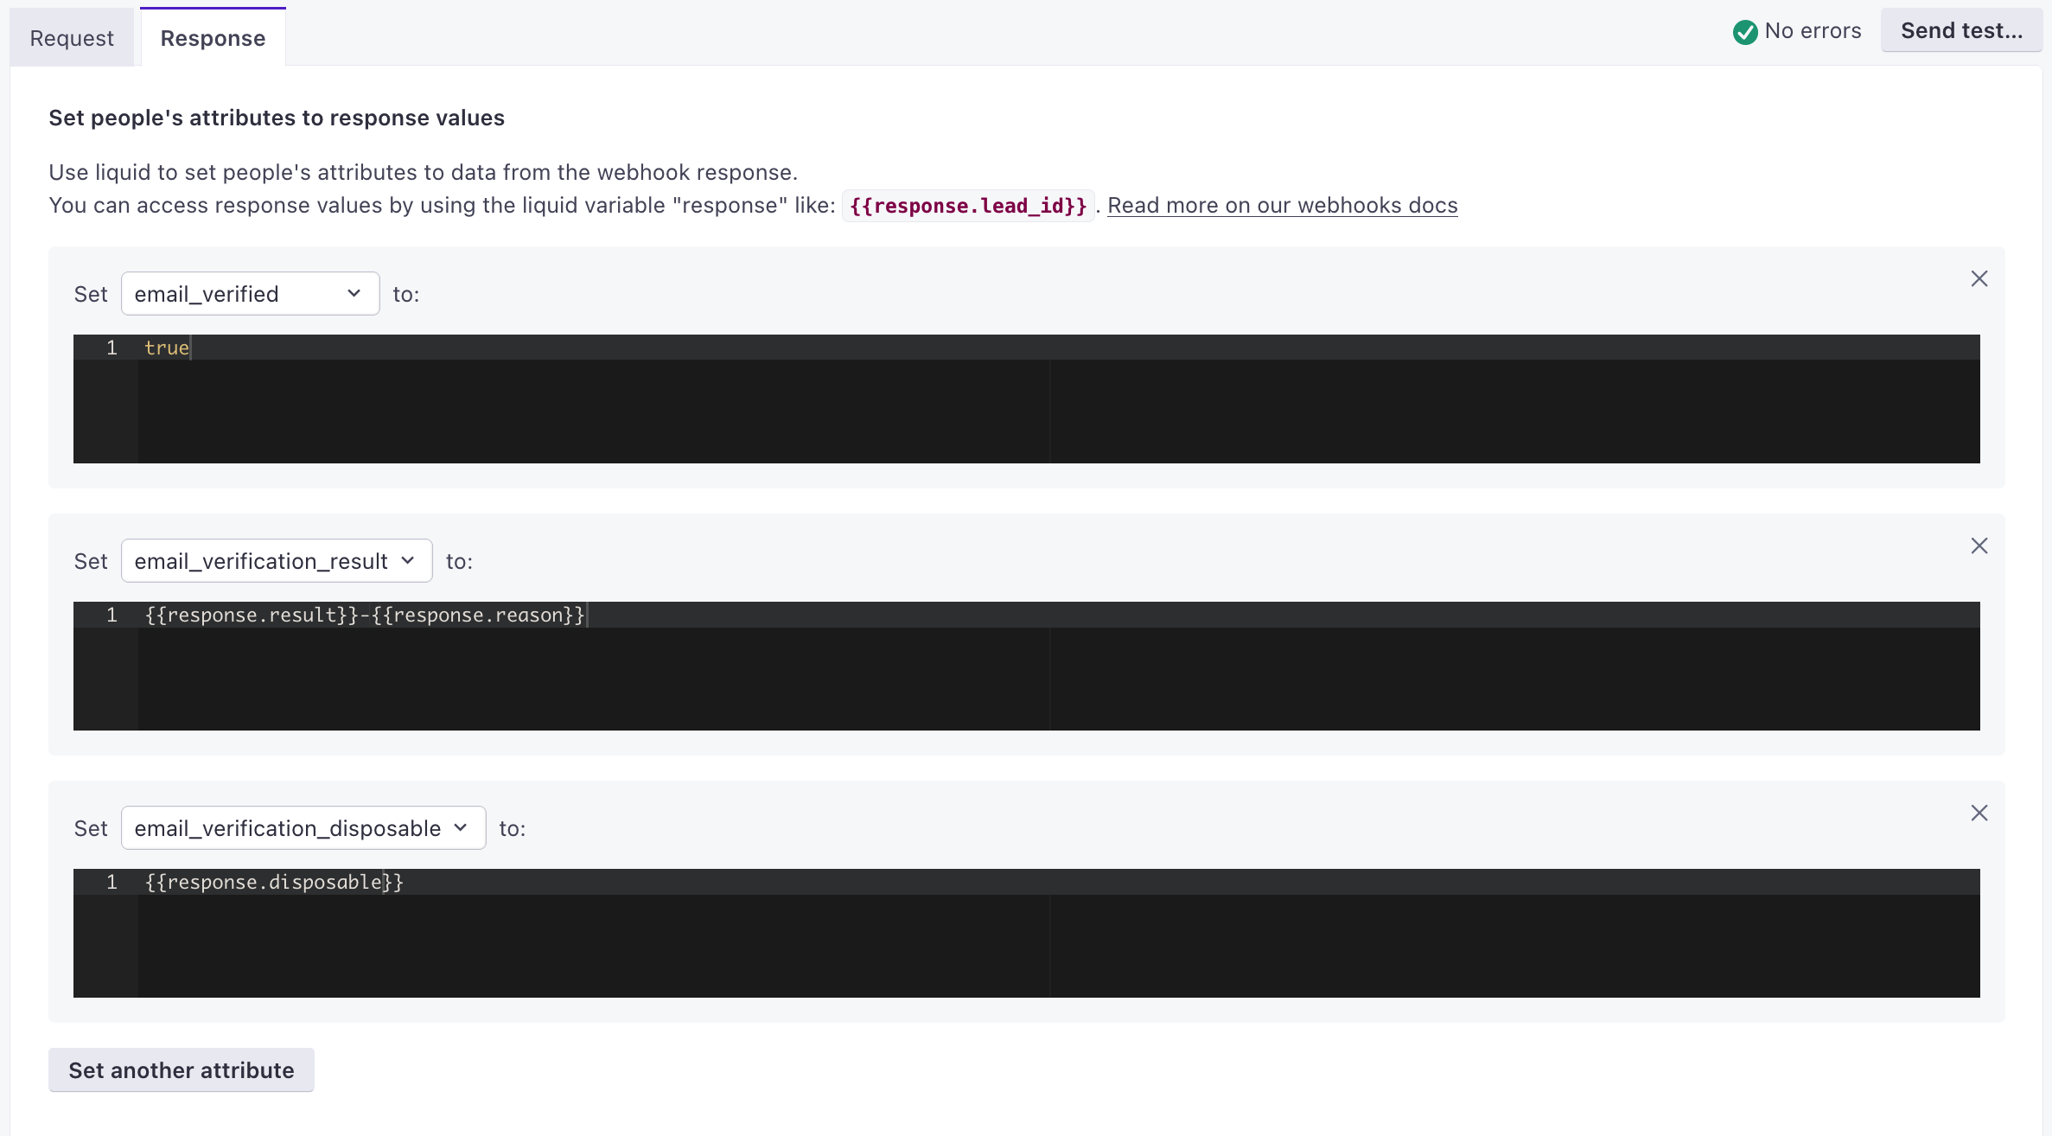Click 'Read more on our webhooks docs' link
Screen dimensions: 2052x1136
[x=1283, y=206]
